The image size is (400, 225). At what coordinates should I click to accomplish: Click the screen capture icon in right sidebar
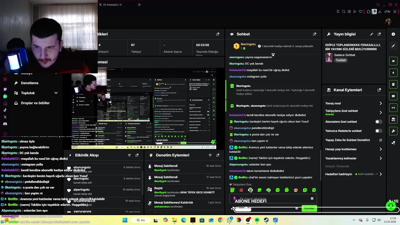click(x=393, y=61)
